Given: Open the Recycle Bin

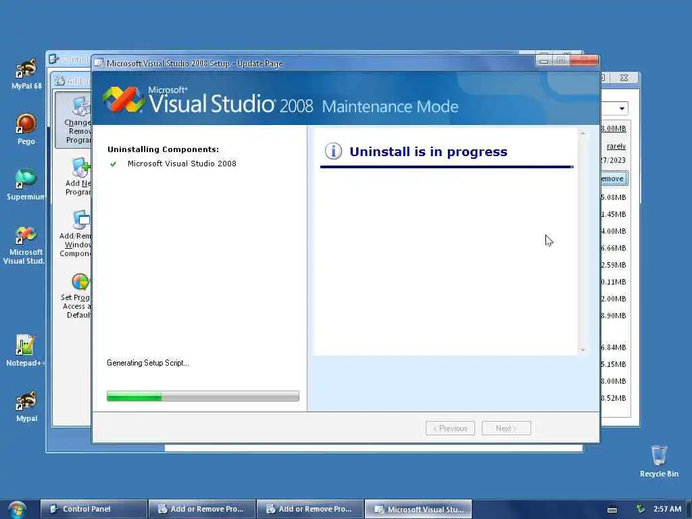Looking at the screenshot, I should click(x=658, y=461).
